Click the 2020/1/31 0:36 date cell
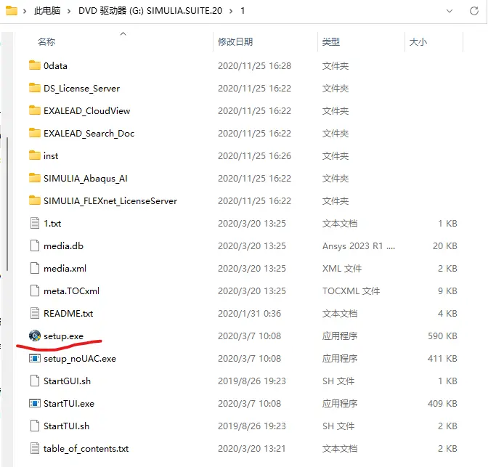 click(x=249, y=313)
